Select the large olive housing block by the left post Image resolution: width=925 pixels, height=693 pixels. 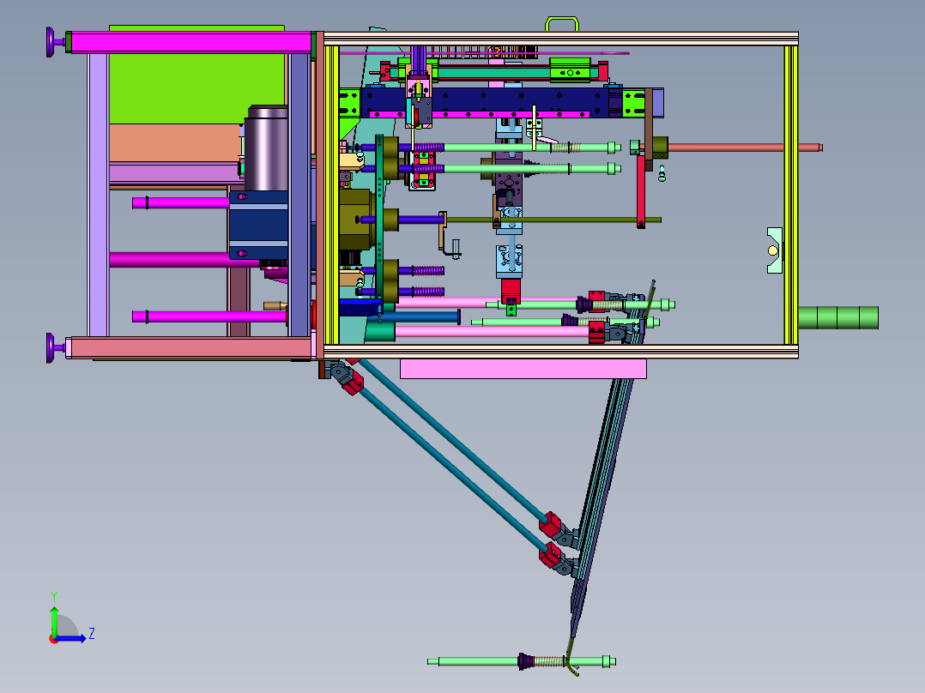click(x=354, y=220)
